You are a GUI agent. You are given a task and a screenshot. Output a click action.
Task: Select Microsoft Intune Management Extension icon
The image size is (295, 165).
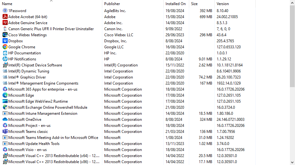click(x=5, y=113)
